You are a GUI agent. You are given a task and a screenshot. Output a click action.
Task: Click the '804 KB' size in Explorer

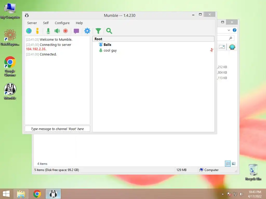pyautogui.click(x=222, y=73)
